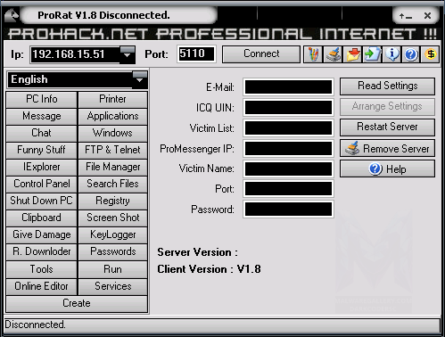Click the envelope with red arrow icon
The height and width of the screenshot is (337, 445).
click(352, 54)
